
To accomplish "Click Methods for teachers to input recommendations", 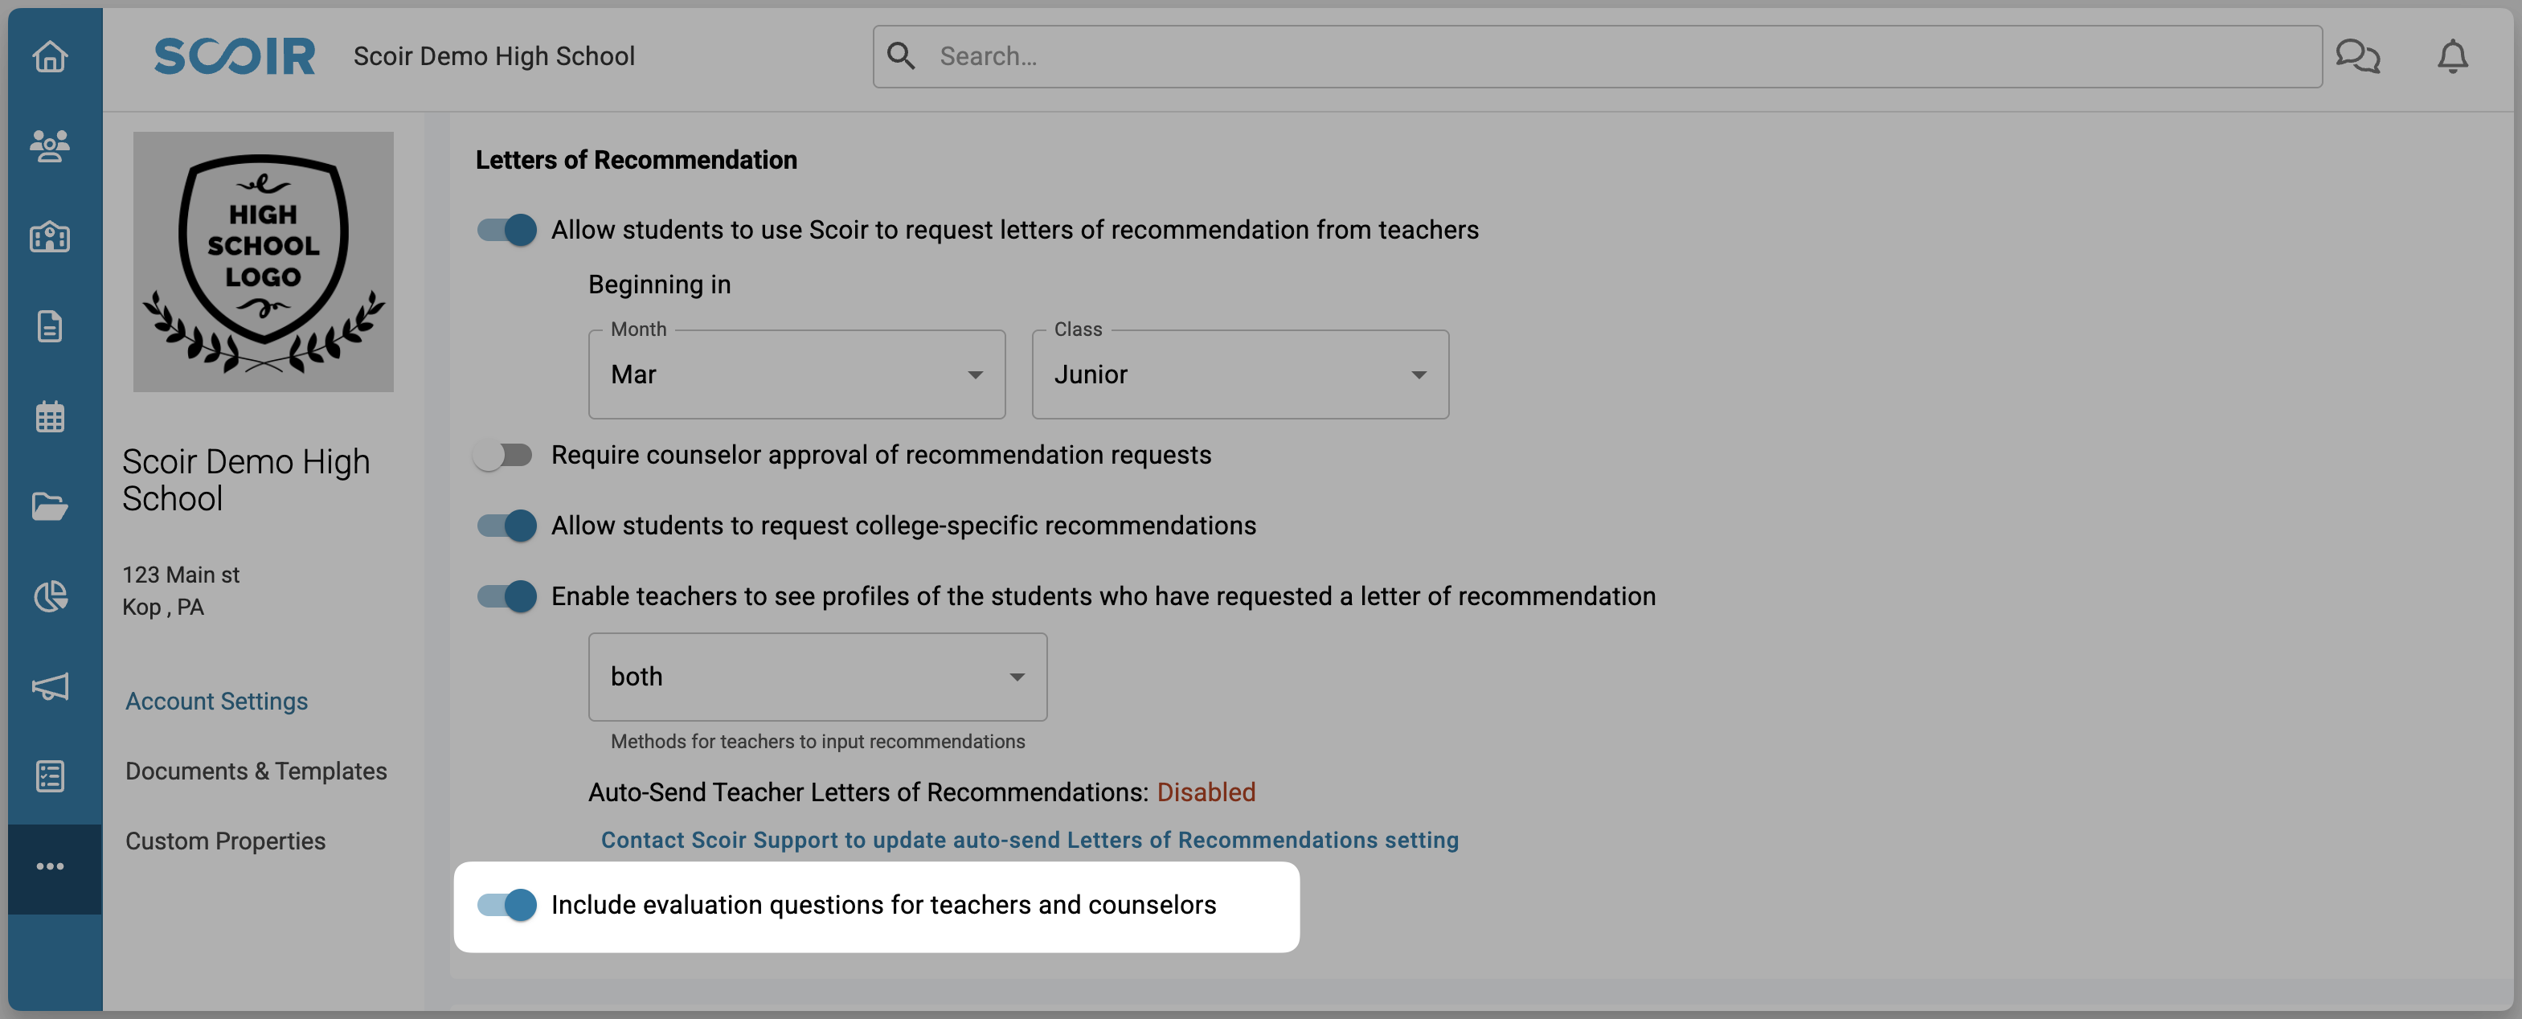I will click(x=817, y=741).
